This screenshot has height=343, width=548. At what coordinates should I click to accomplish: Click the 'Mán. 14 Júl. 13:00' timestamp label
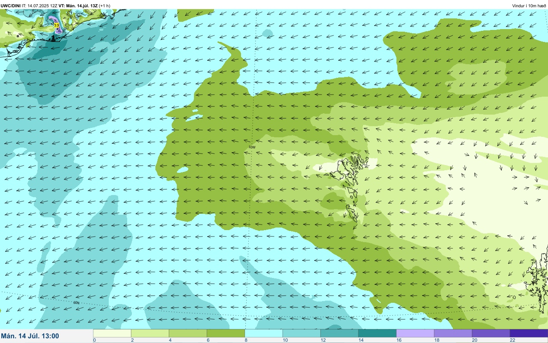pyautogui.click(x=30, y=336)
